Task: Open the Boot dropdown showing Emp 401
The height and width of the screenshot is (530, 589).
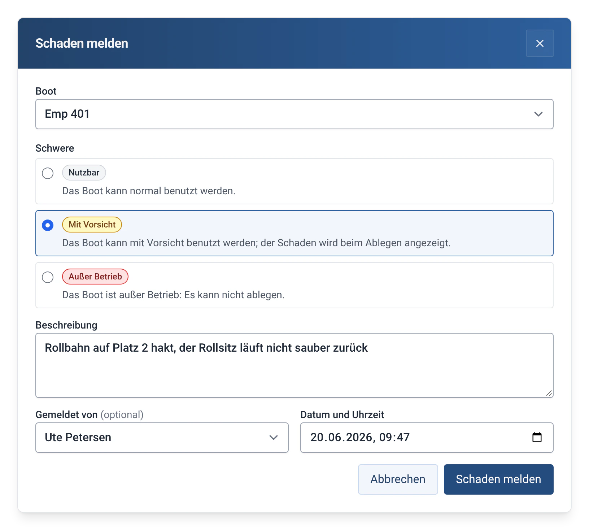Action: tap(294, 114)
